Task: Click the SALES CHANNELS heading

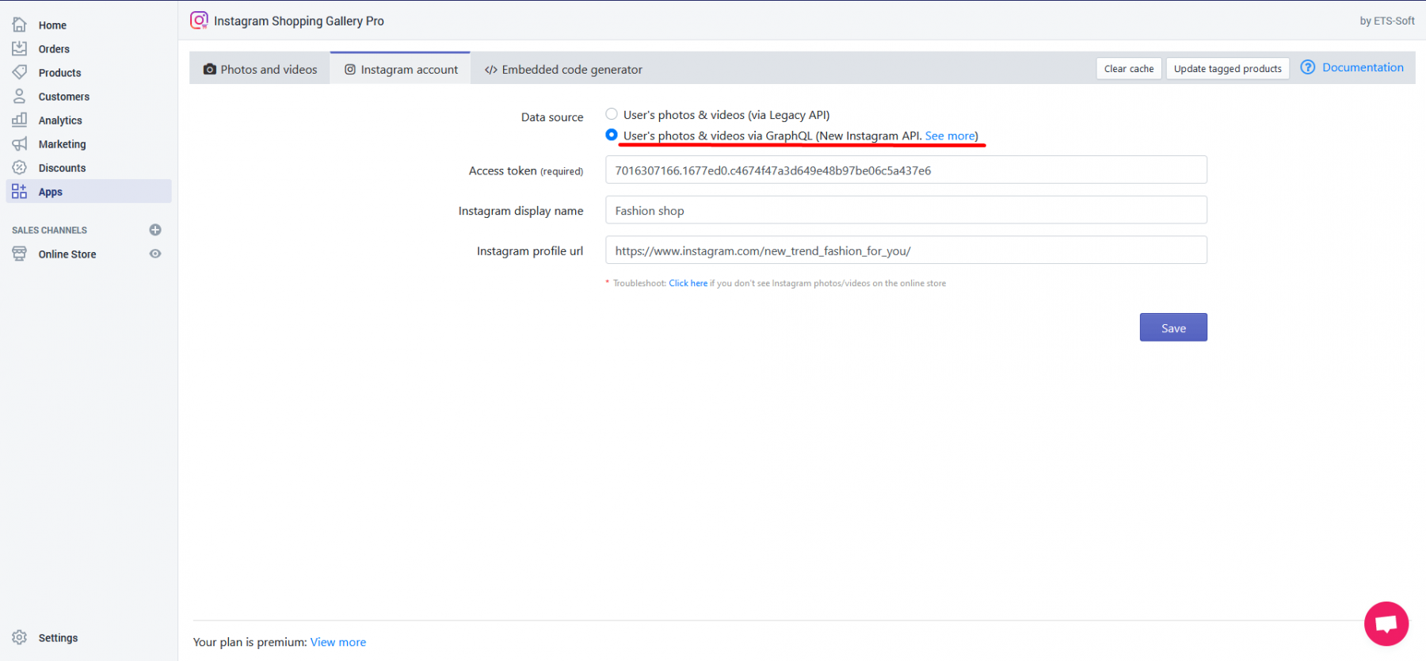Action: (x=49, y=230)
